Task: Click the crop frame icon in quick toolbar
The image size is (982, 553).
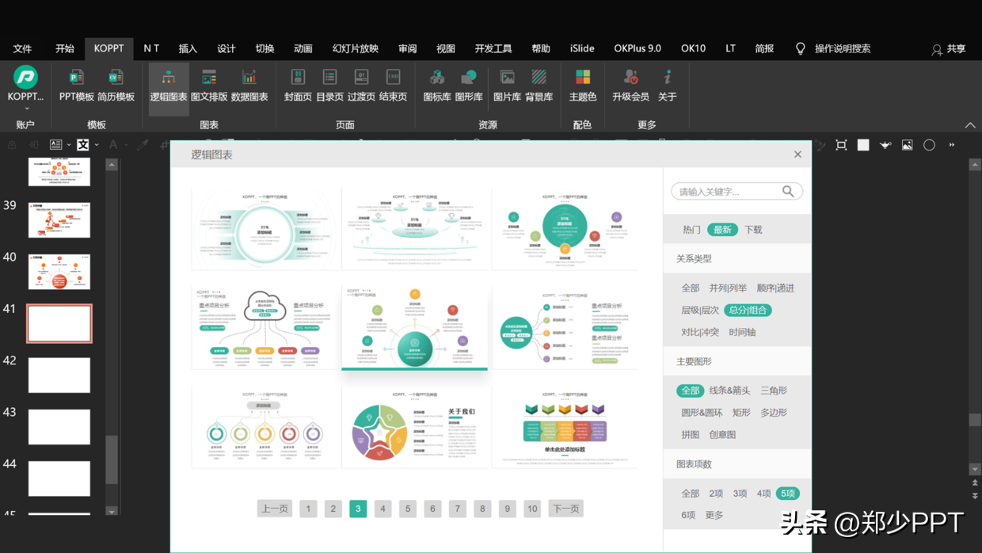Action: pyautogui.click(x=841, y=145)
